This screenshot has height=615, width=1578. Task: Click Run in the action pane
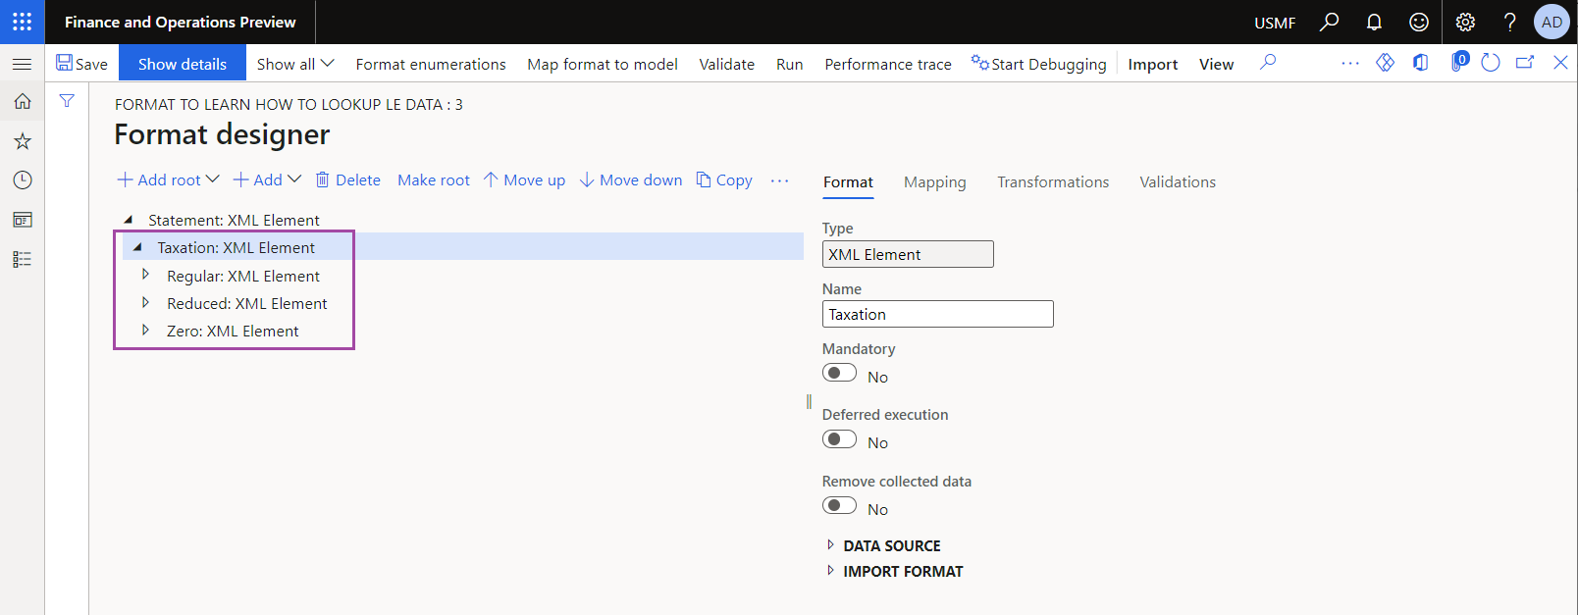pyautogui.click(x=790, y=64)
